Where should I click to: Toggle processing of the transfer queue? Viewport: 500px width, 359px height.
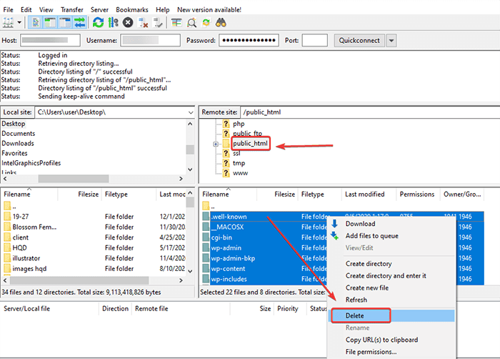pos(112,23)
